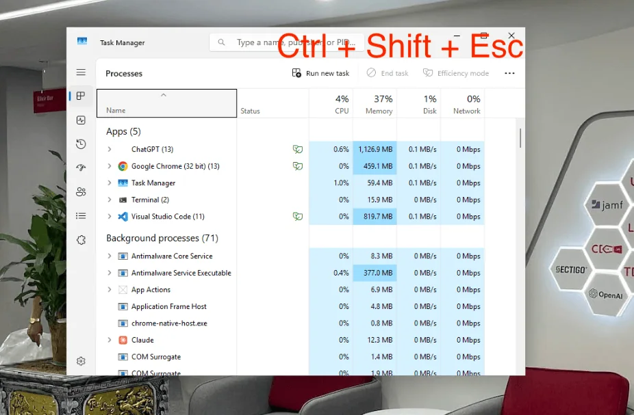Click the End task button
Viewport: 634px width, 415px height.
point(388,73)
